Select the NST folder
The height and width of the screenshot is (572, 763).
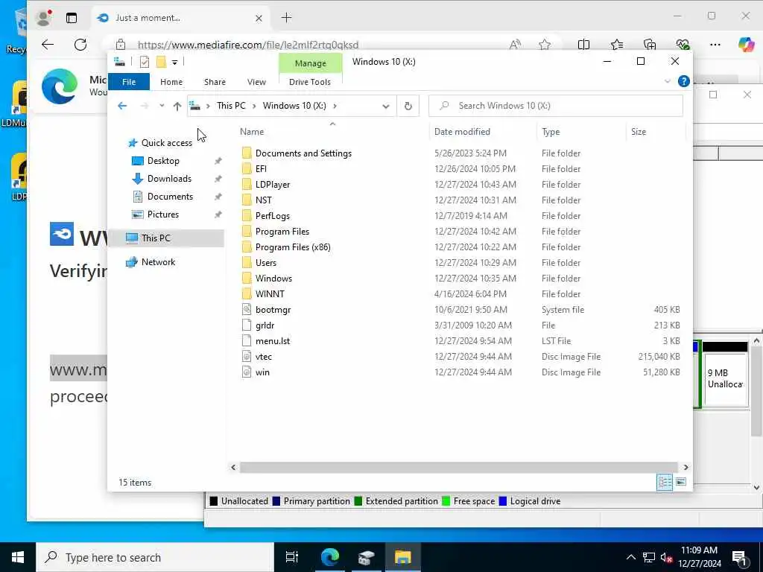coord(263,200)
